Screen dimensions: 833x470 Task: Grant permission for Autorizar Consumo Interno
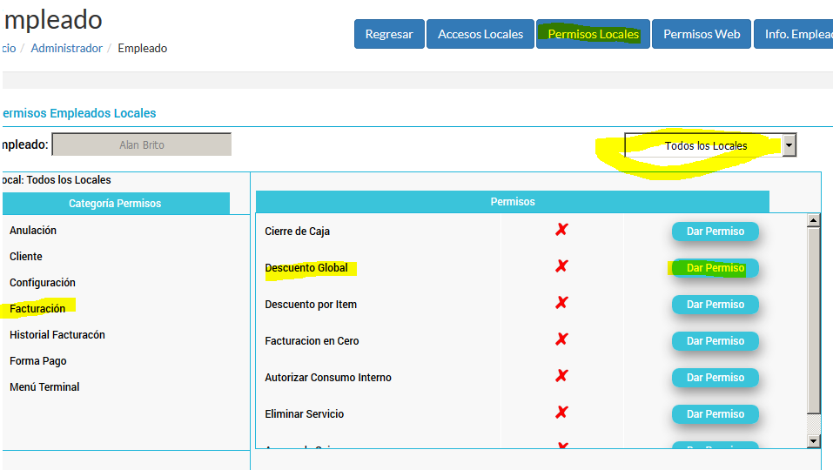(715, 378)
